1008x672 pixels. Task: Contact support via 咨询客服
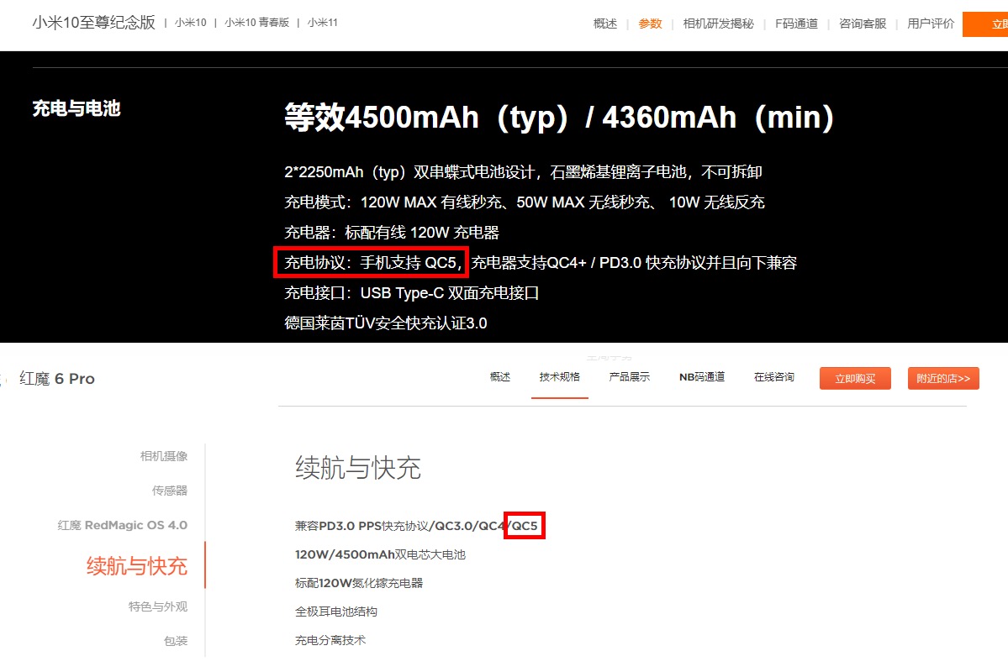(863, 24)
